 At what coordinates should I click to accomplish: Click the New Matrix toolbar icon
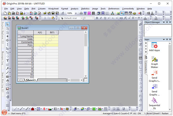click(22, 13)
